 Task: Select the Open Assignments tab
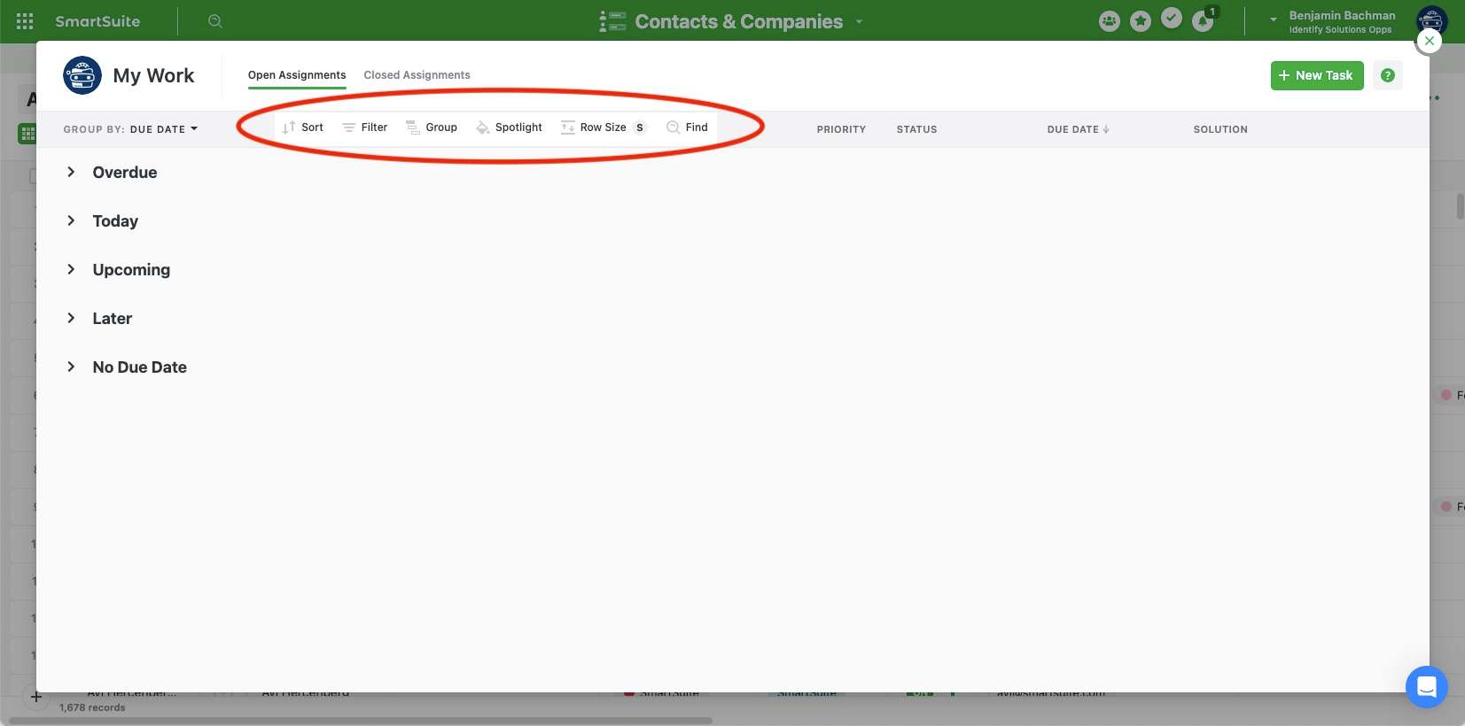coord(297,75)
